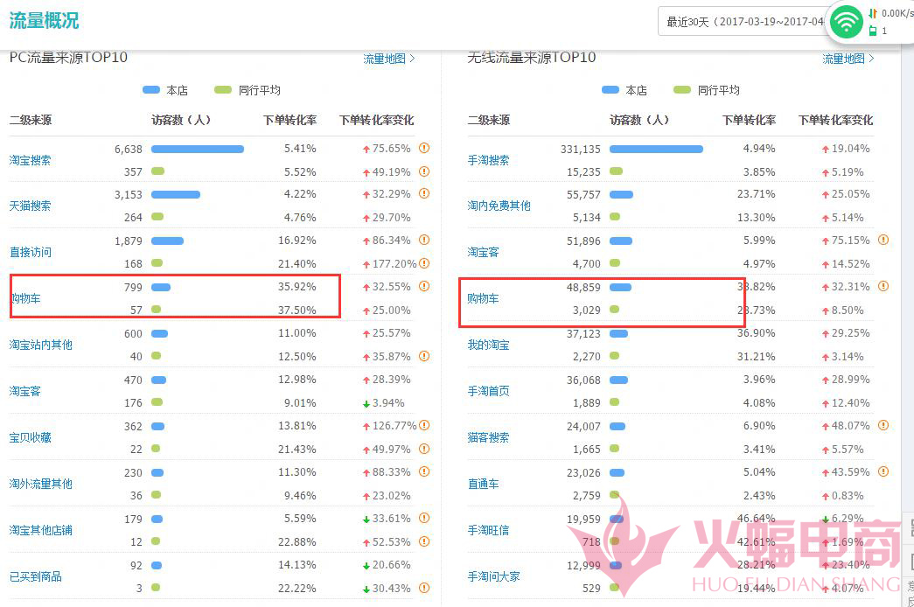Click the network speed 0.00K/s indicator
The width and height of the screenshot is (914, 607).
tap(892, 13)
